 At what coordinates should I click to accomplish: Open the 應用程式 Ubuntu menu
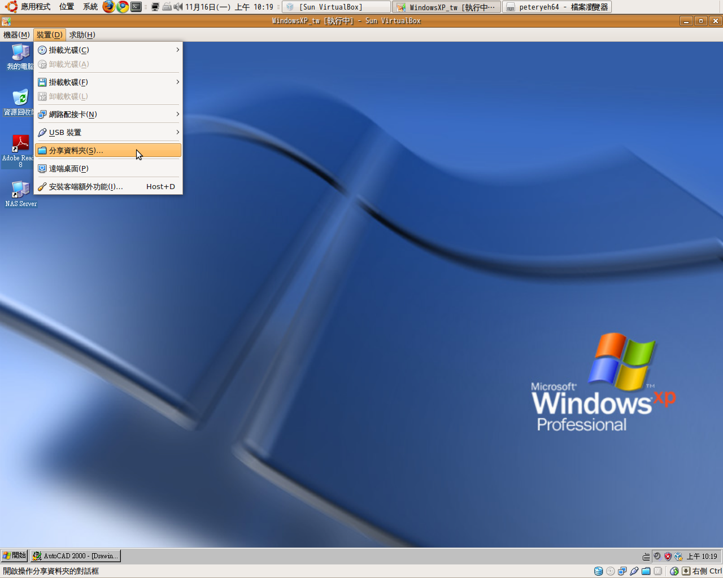(x=36, y=7)
